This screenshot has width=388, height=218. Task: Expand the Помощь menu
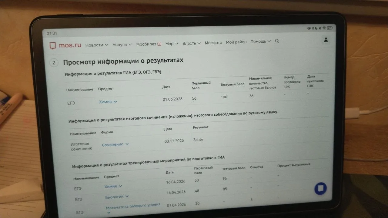tap(260, 41)
